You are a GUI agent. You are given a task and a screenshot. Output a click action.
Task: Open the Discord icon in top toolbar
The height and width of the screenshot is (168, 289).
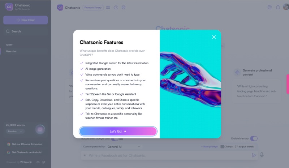point(108,8)
